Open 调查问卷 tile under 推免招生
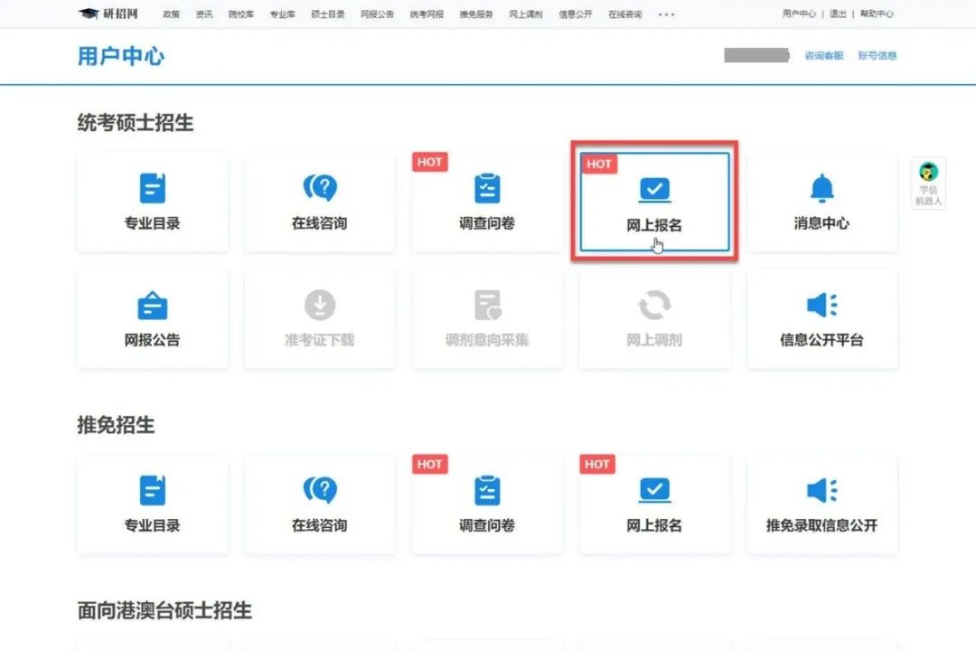The width and height of the screenshot is (976, 651). (x=487, y=504)
